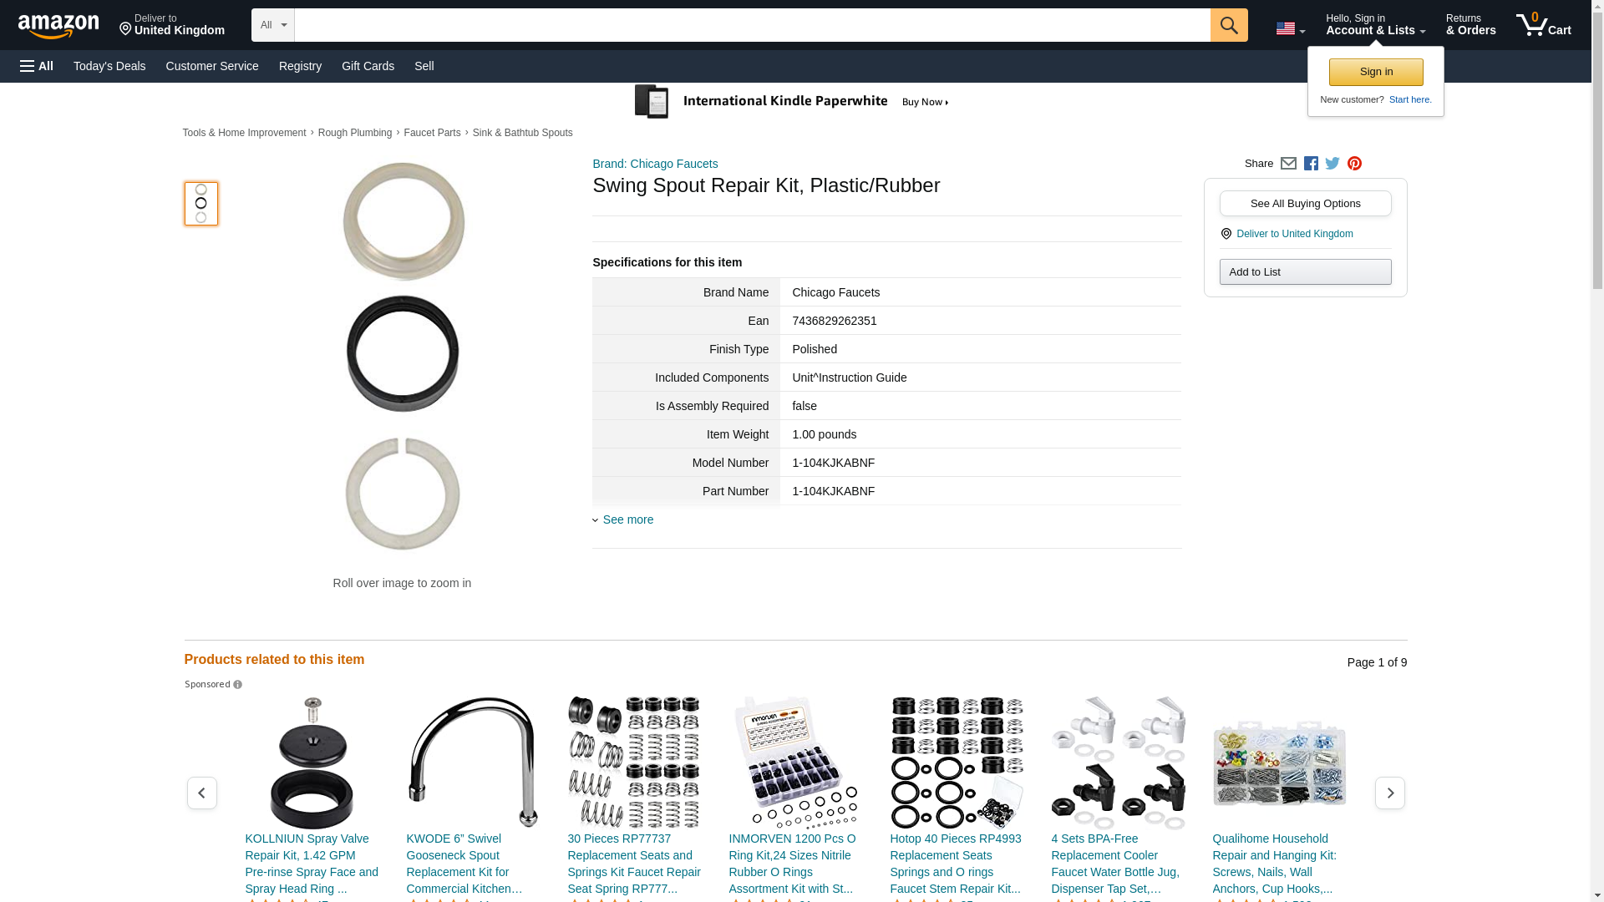Image resolution: width=1604 pixels, height=902 pixels.
Task: Click the search magnifier icon button
Action: [x=1228, y=25]
